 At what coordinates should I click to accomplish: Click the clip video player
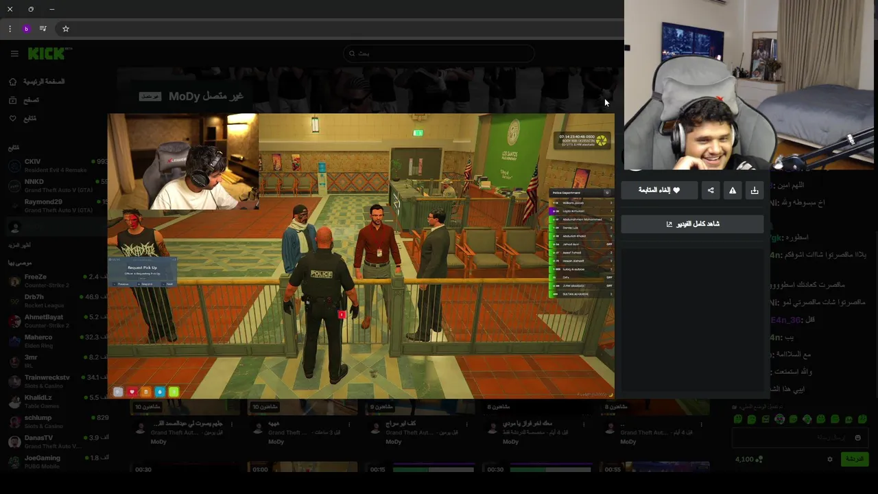point(361,256)
